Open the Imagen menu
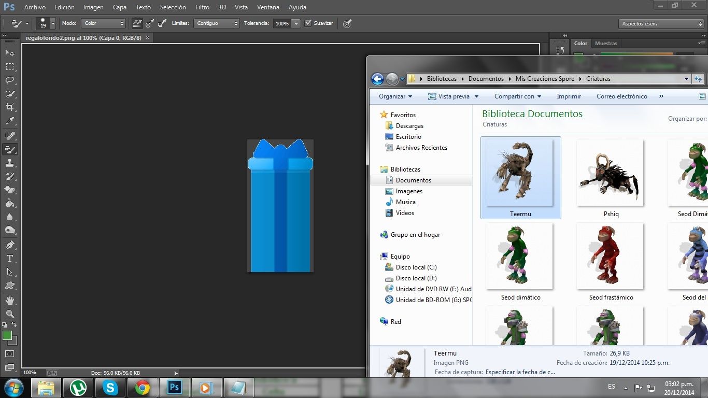Viewport: 708px width, 398px height. (93, 7)
